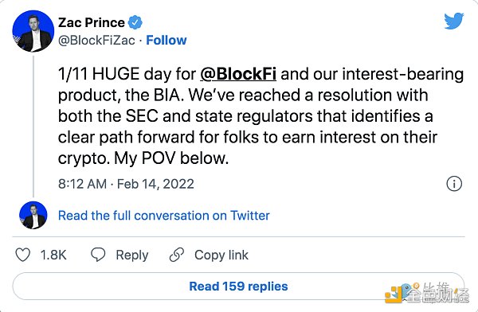Open the @BlockFi mention link
Image resolution: width=478 pixels, height=312 pixels.
tap(238, 74)
